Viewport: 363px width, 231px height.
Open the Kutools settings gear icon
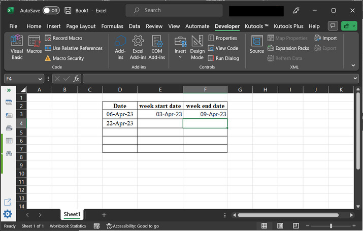click(x=8, y=214)
